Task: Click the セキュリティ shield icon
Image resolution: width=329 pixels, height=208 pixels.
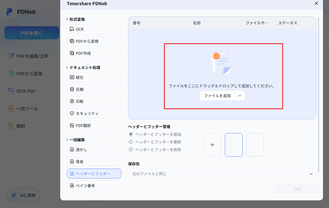Action: tap(72, 114)
